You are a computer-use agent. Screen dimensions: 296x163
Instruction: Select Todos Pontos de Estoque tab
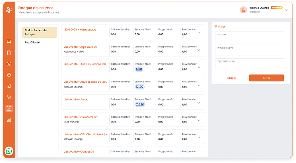click(39, 32)
